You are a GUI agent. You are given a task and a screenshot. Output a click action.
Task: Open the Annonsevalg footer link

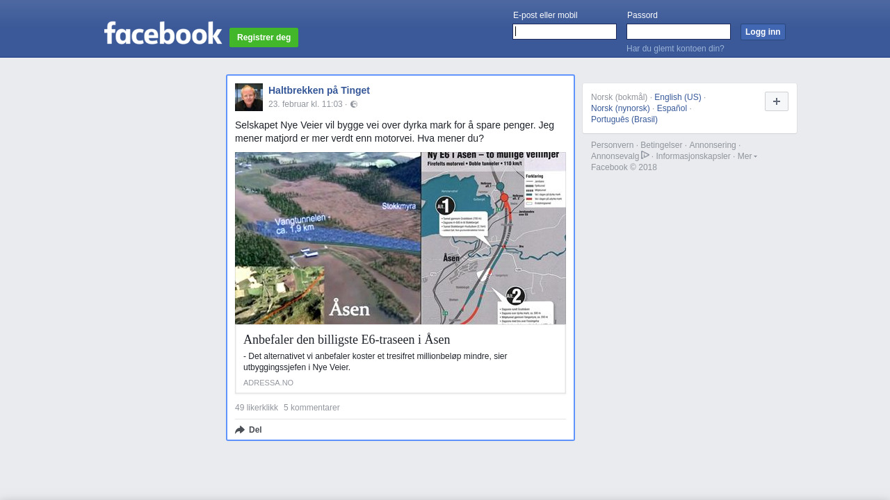[x=615, y=156]
